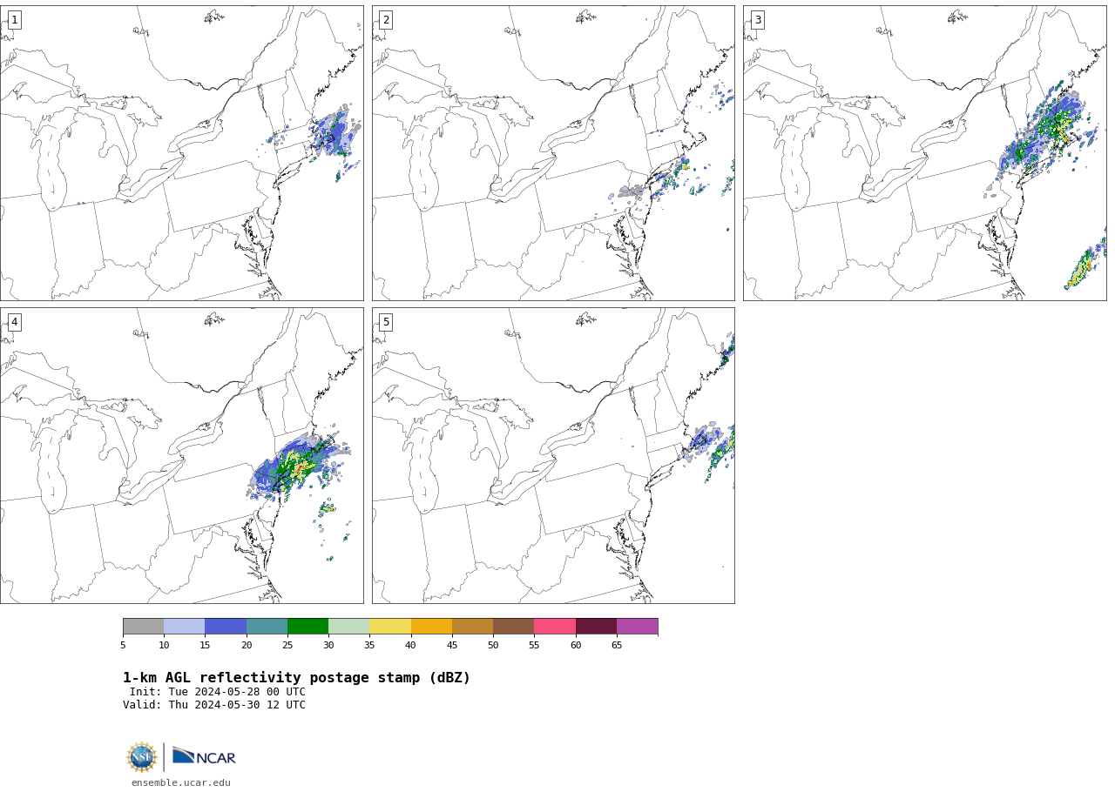Viewport: 1115px width, 792px height.
Task: Click the gray 5-10 dBZ color swatch
Action: [143, 627]
